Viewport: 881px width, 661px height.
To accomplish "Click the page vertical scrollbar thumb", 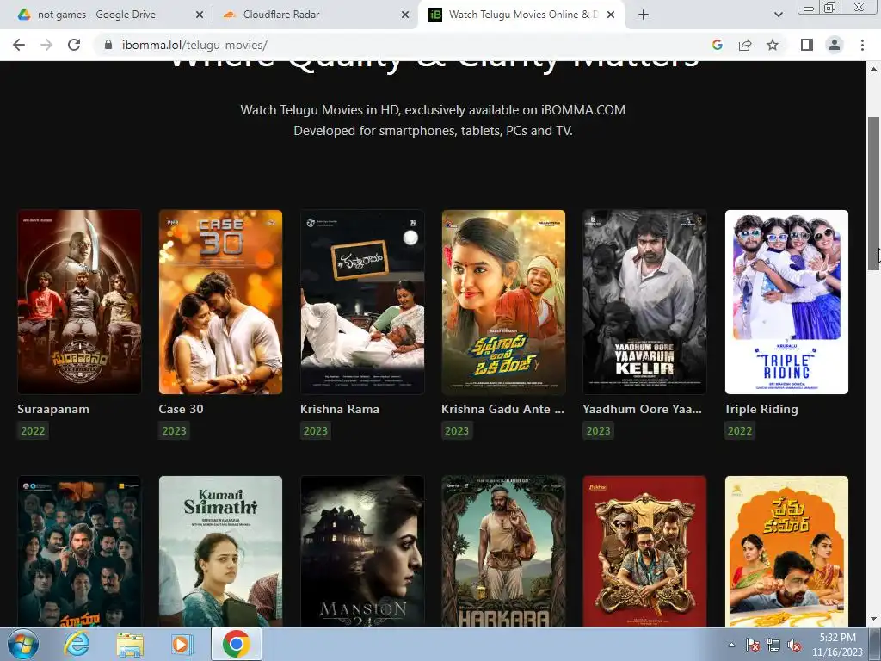I will point(874,193).
